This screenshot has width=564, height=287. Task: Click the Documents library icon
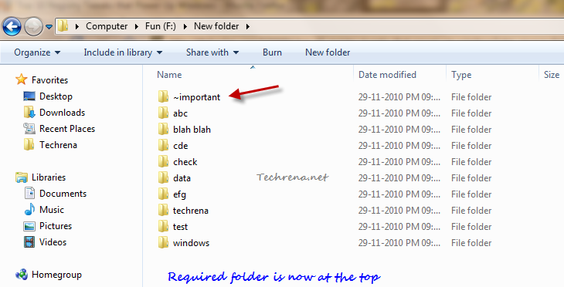pos(29,193)
